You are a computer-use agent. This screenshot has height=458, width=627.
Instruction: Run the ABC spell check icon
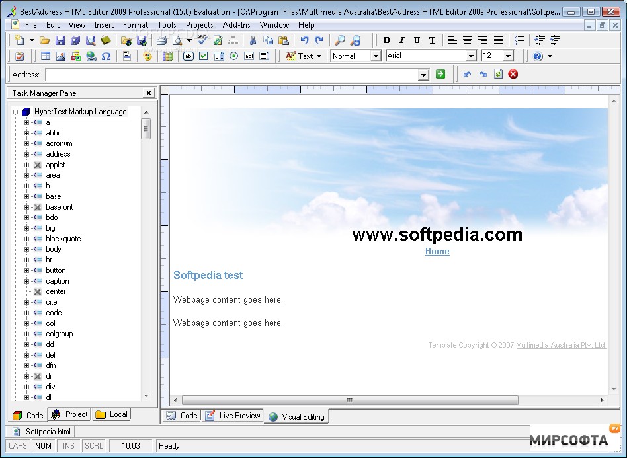[x=202, y=40]
